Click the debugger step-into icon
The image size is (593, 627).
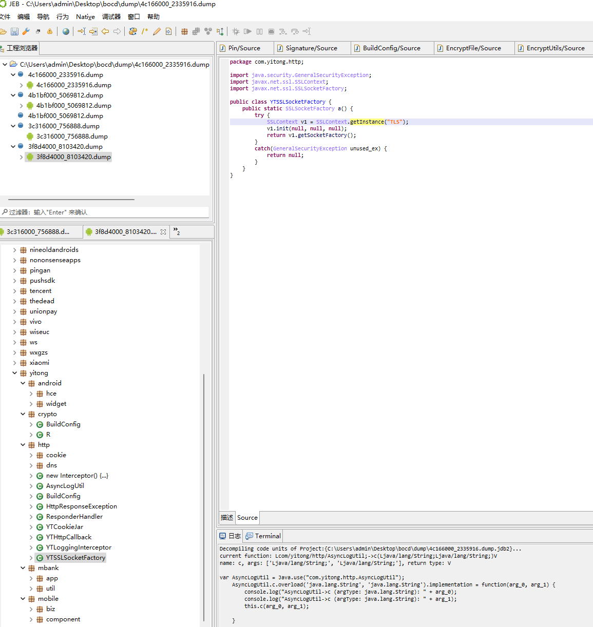pos(283,31)
